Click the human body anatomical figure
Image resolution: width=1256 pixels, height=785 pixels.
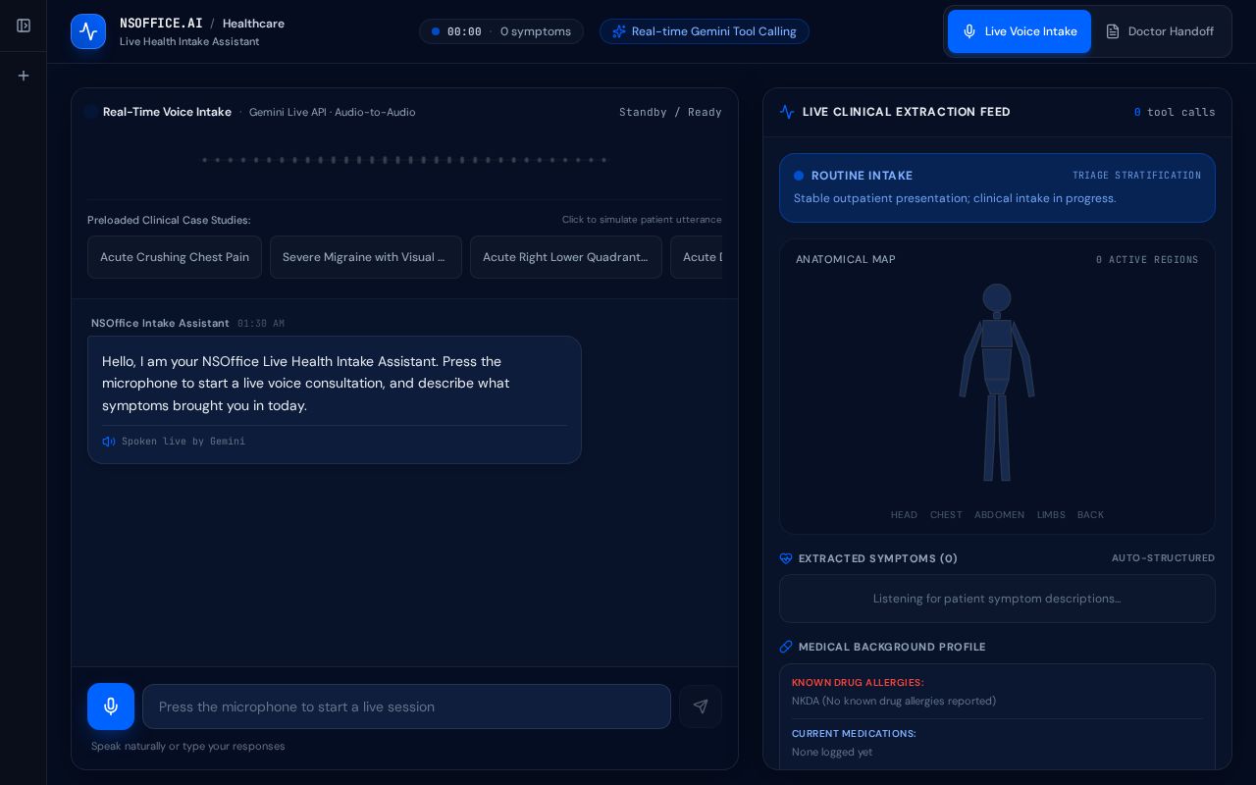pos(997,383)
